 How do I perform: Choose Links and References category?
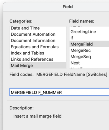click(x=38, y=59)
